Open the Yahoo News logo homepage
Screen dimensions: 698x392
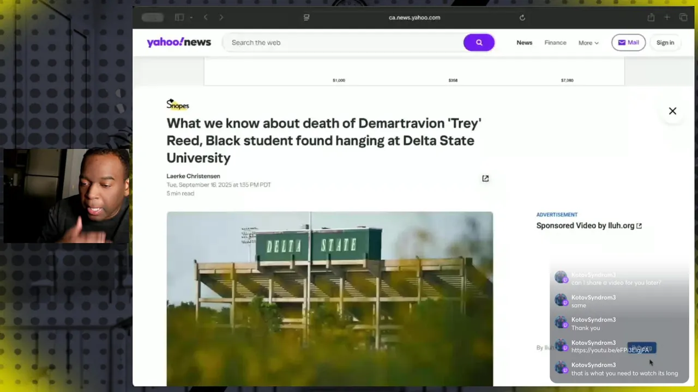click(179, 42)
